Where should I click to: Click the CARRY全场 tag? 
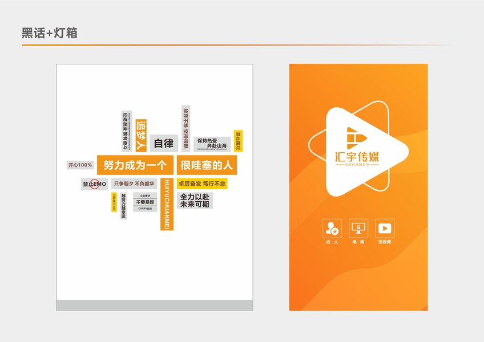tap(145, 209)
